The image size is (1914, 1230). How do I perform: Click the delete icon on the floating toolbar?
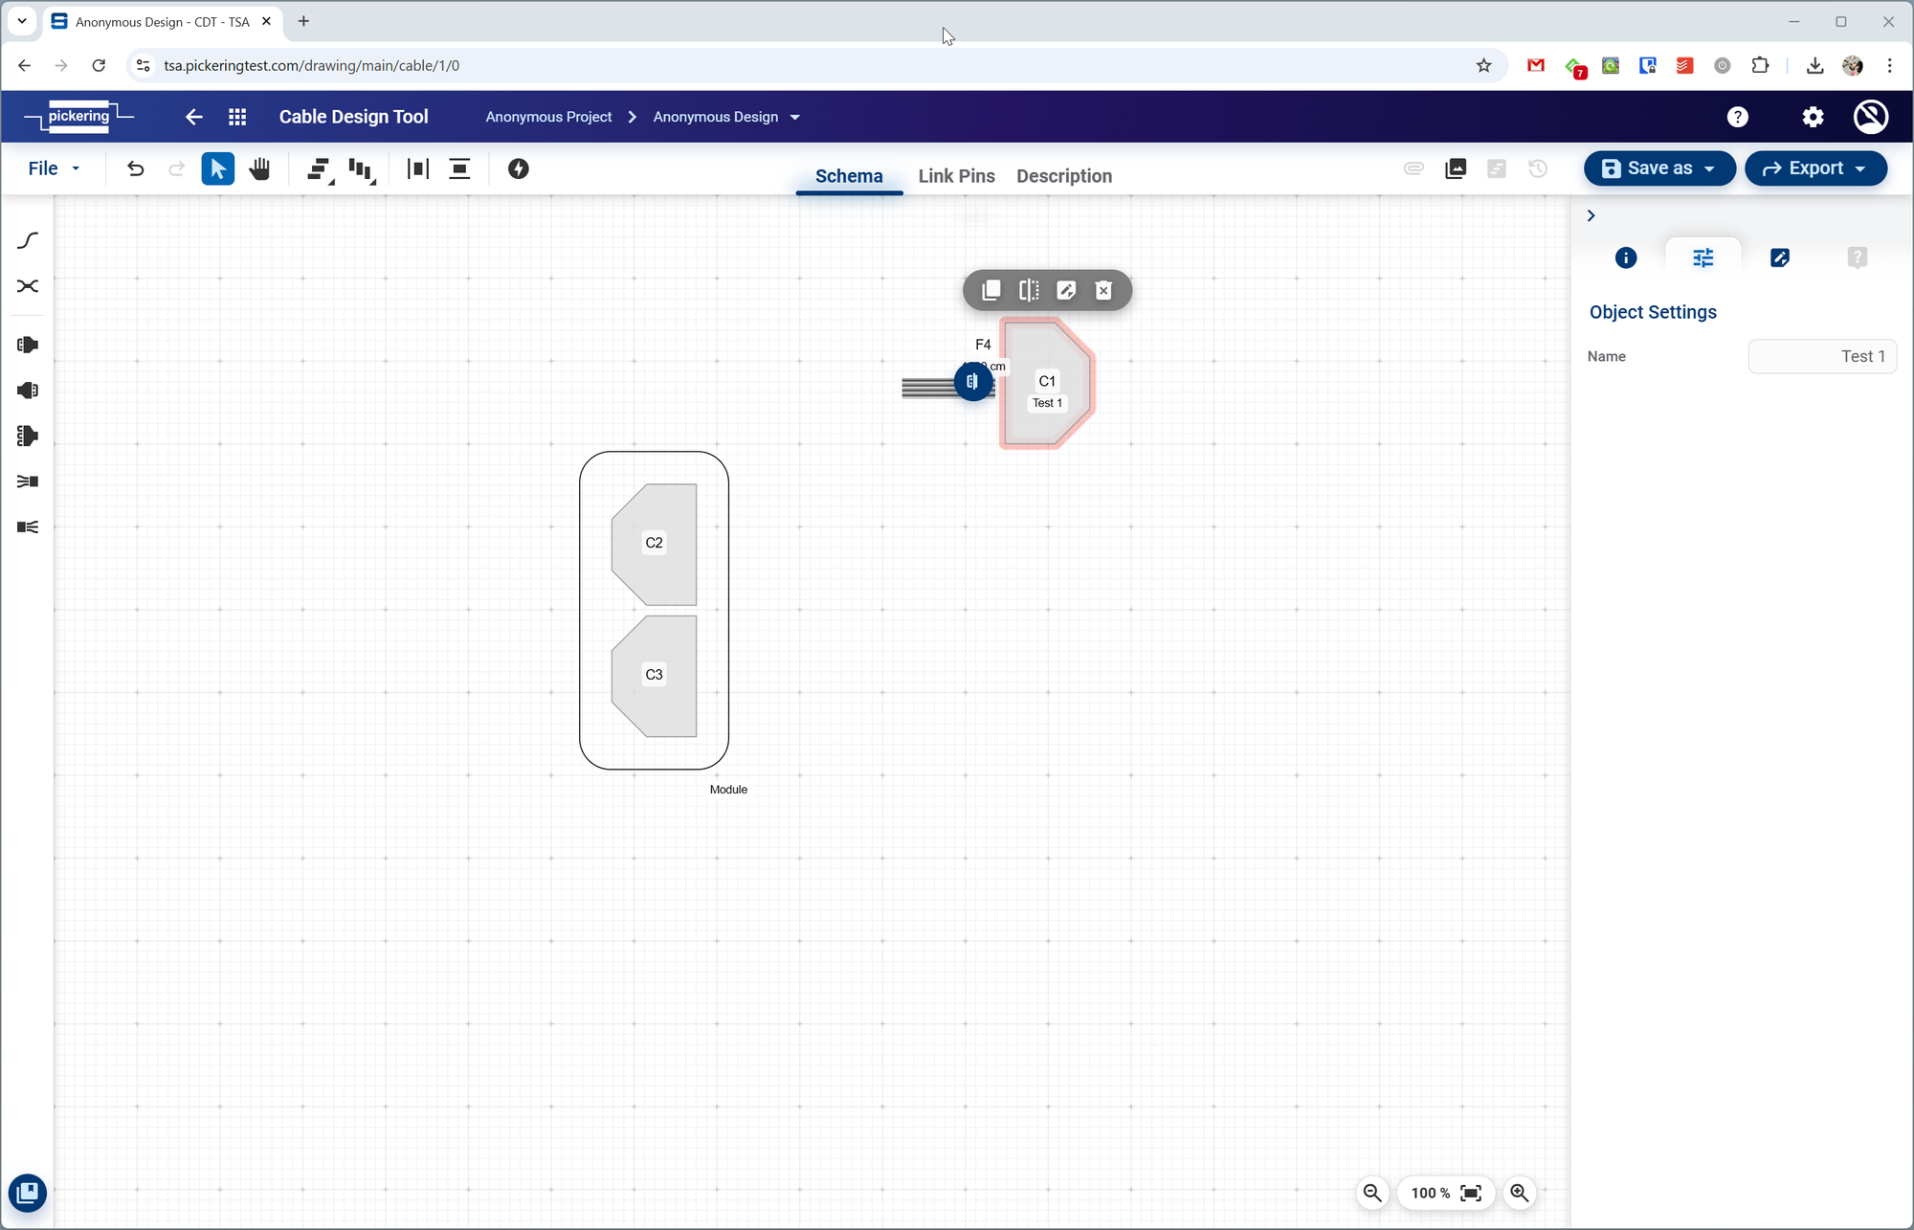coord(1103,290)
